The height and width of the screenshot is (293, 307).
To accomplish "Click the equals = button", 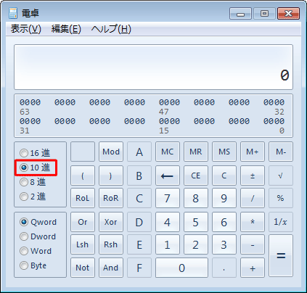I will (x=281, y=256).
